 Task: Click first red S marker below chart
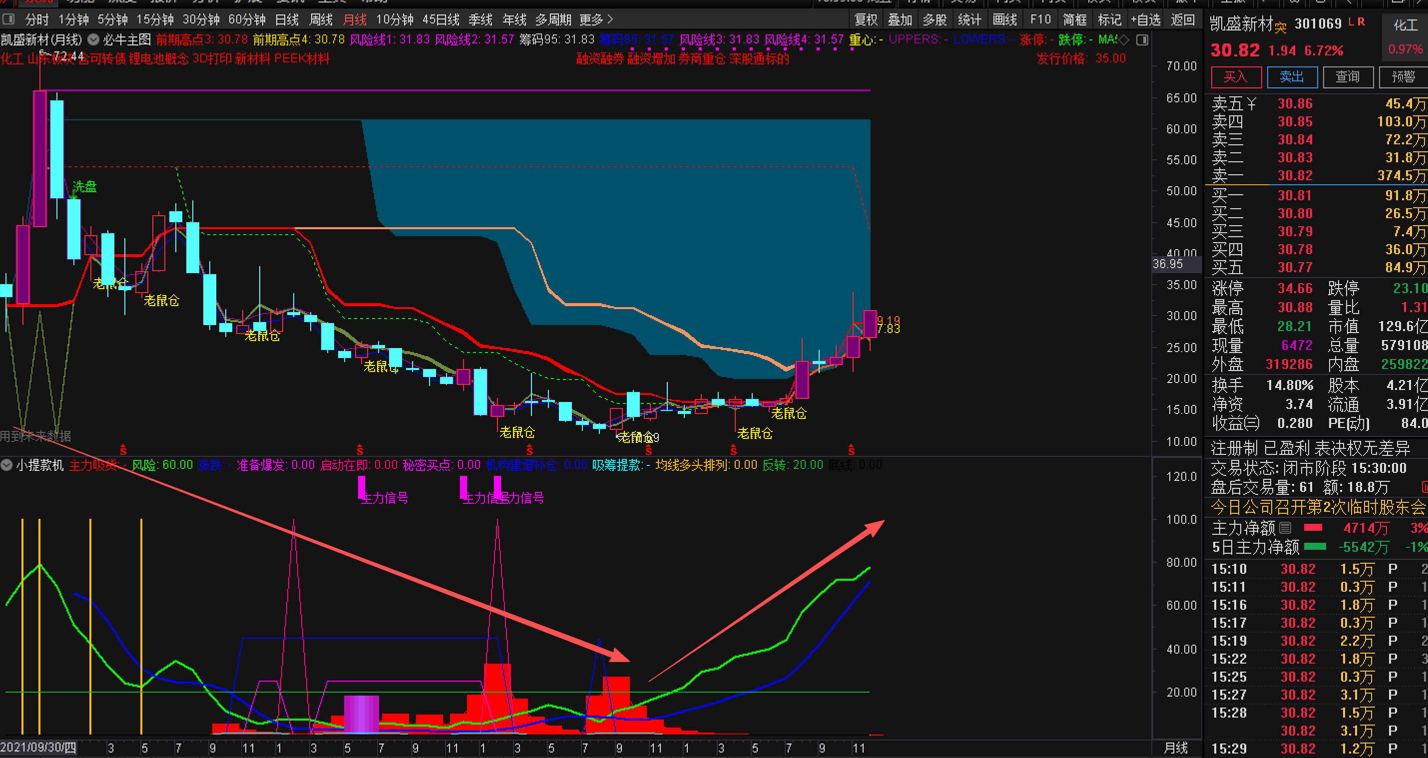click(x=123, y=449)
